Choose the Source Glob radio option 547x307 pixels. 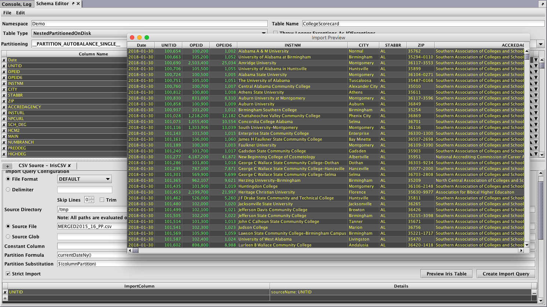(8, 237)
